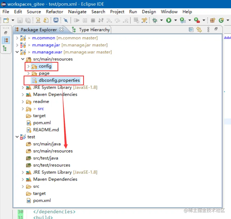This screenshot has height=219, width=231.
Task: Open the Navigate menu
Action: tap(77, 12)
